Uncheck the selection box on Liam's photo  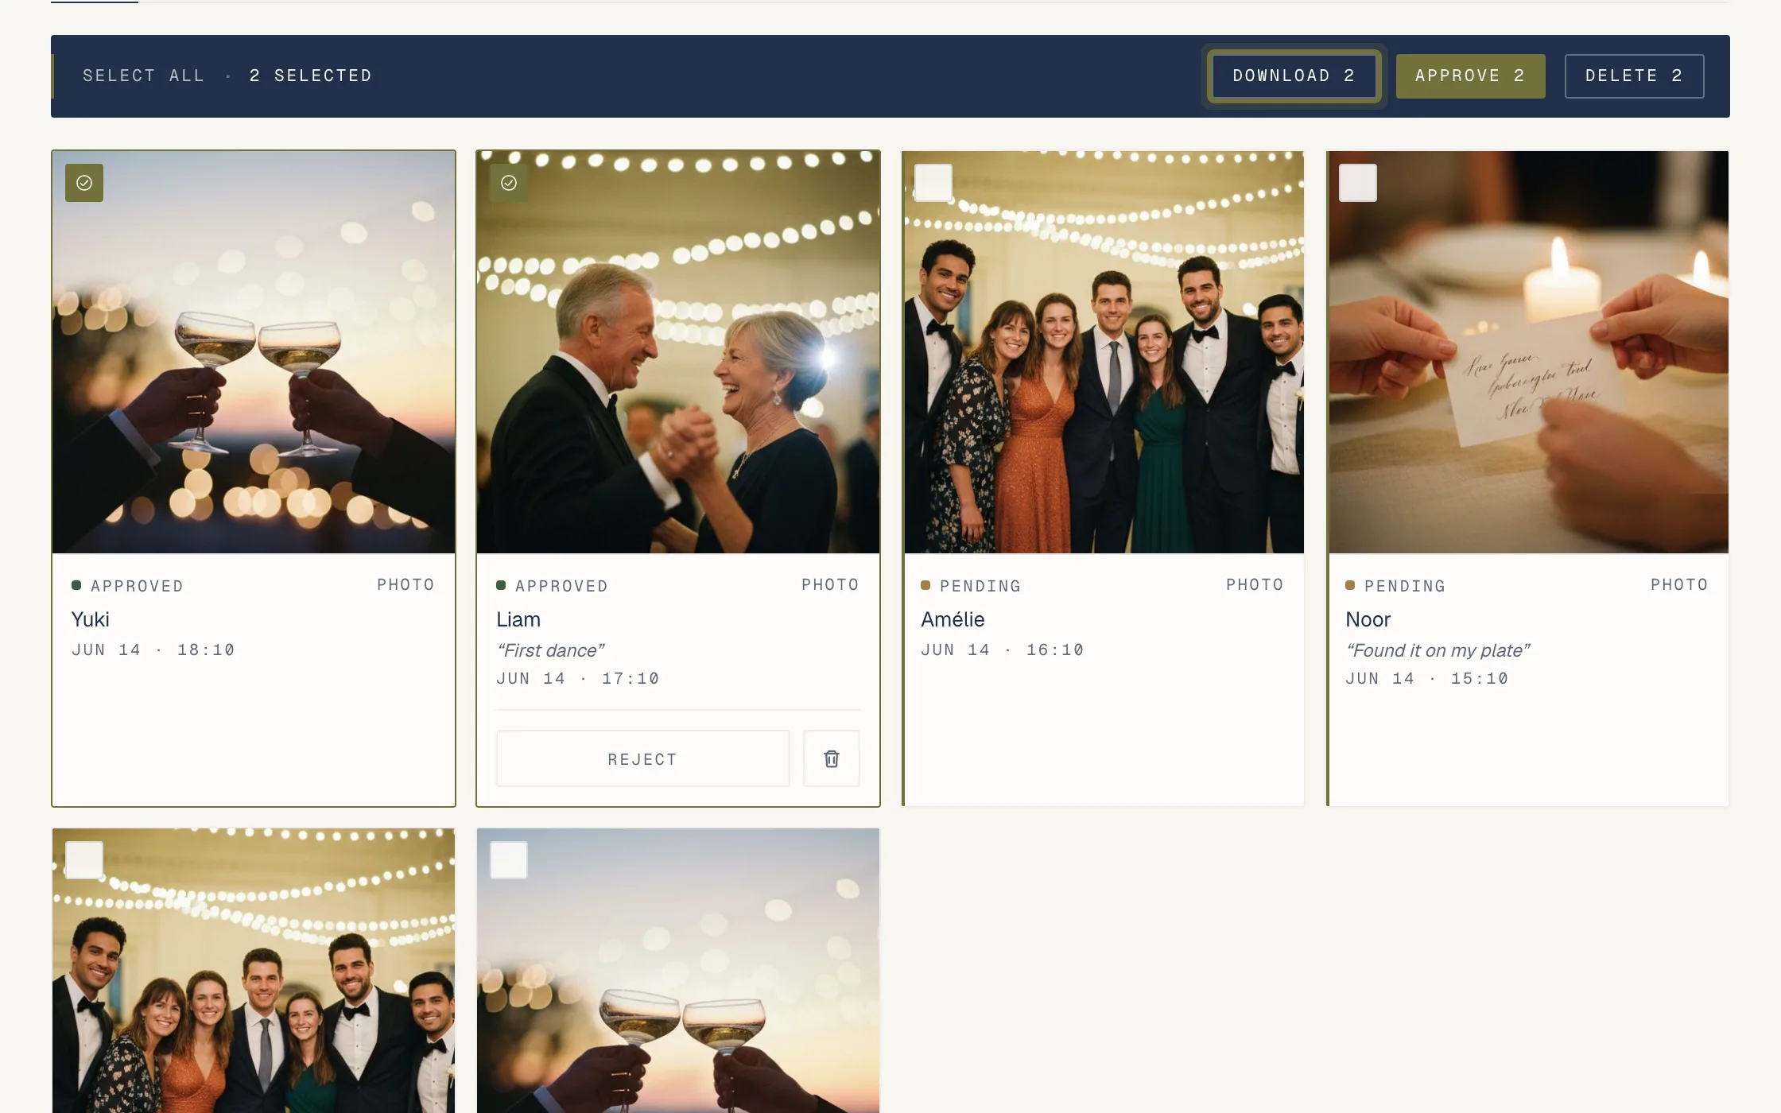pyautogui.click(x=509, y=183)
